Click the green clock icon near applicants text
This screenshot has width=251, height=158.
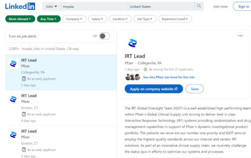pos(145,70)
